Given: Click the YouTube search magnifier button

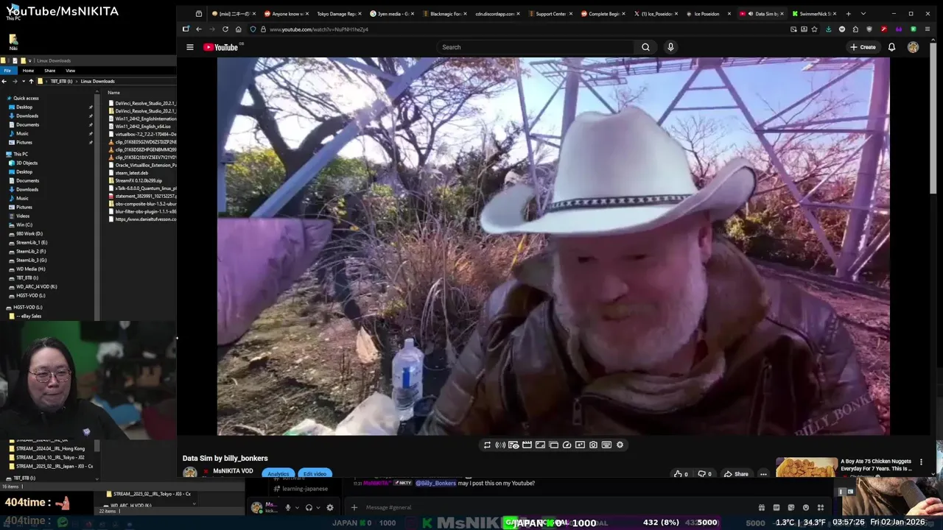Looking at the screenshot, I should 645,47.
